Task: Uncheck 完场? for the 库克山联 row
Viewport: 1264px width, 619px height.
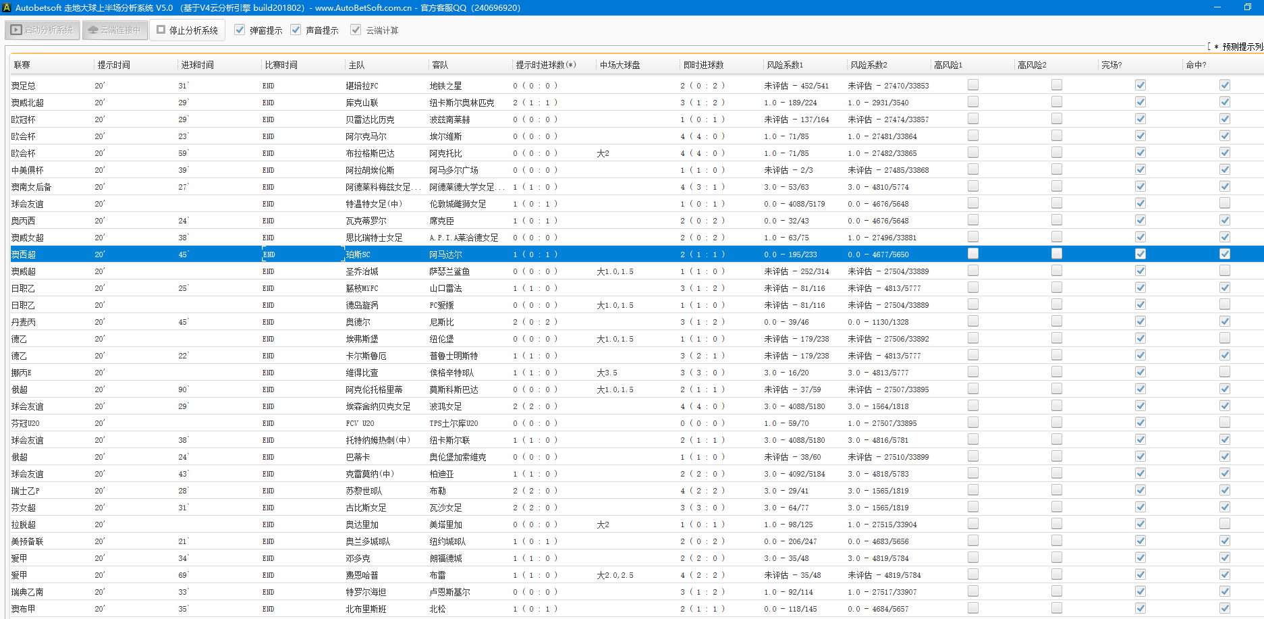Action: pyautogui.click(x=1140, y=102)
